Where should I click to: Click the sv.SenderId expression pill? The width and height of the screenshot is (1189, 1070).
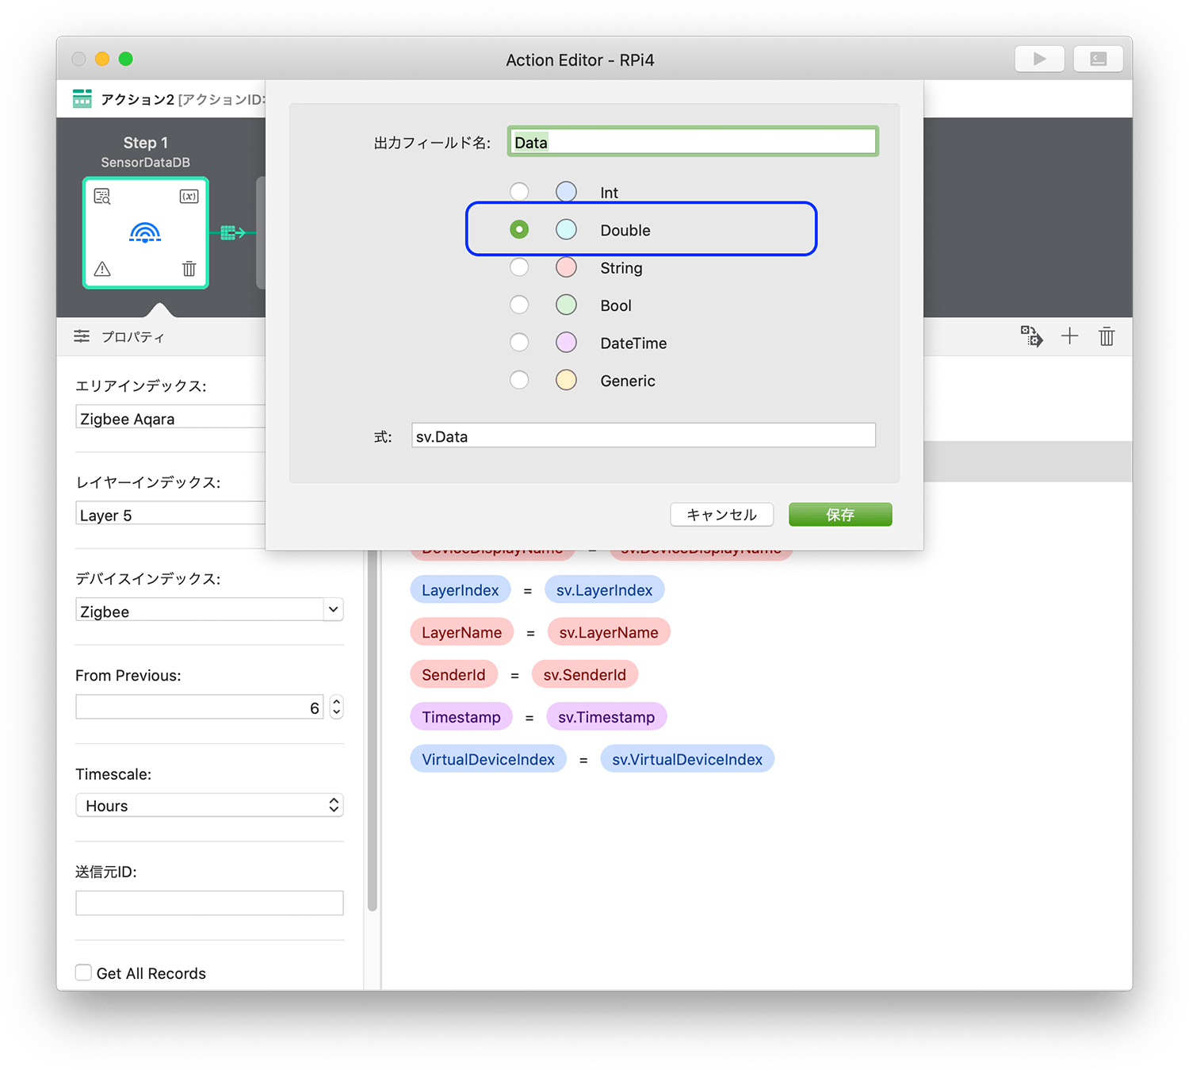[584, 674]
